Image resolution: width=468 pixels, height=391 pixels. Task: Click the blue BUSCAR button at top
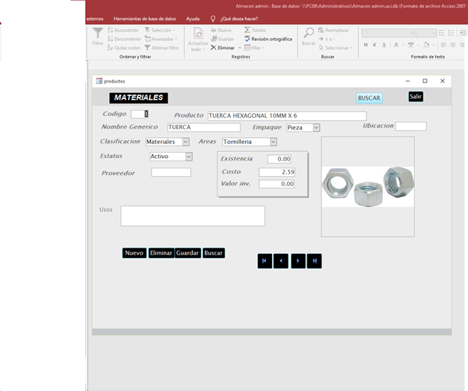tap(369, 98)
